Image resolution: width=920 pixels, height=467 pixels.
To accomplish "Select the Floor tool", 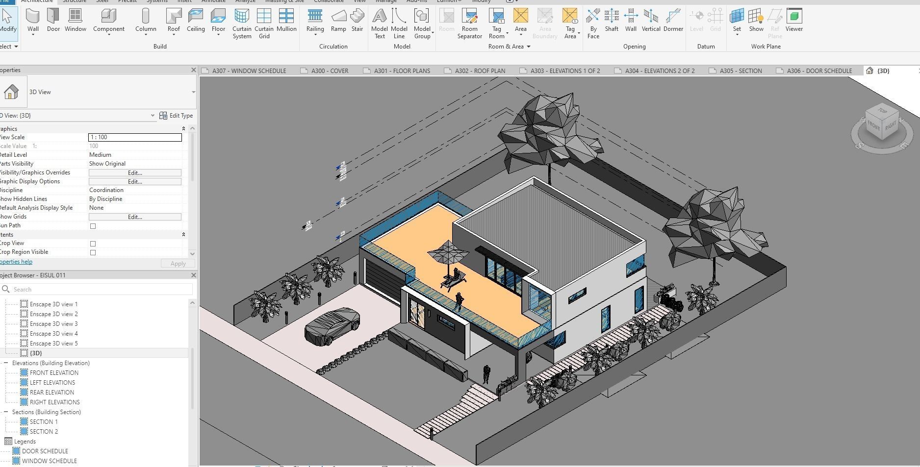I will (x=218, y=22).
